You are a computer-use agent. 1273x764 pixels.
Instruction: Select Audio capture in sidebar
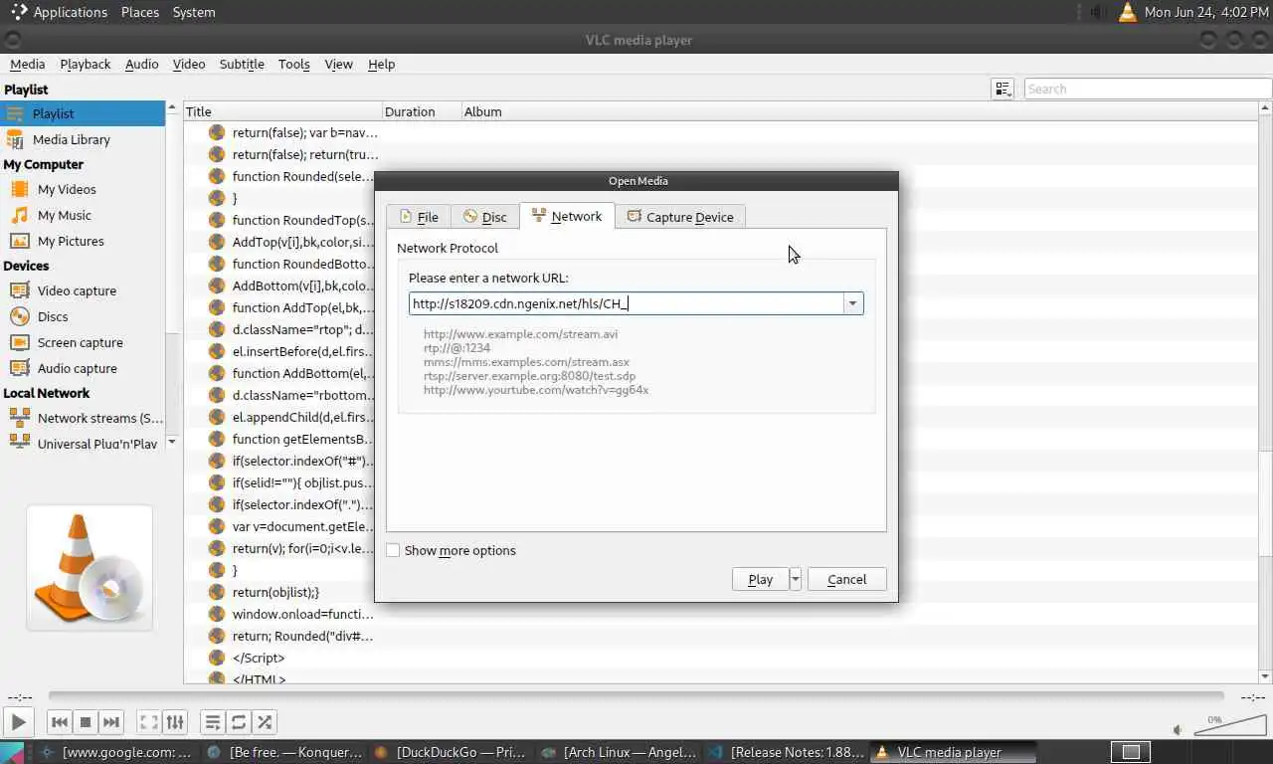point(83,368)
